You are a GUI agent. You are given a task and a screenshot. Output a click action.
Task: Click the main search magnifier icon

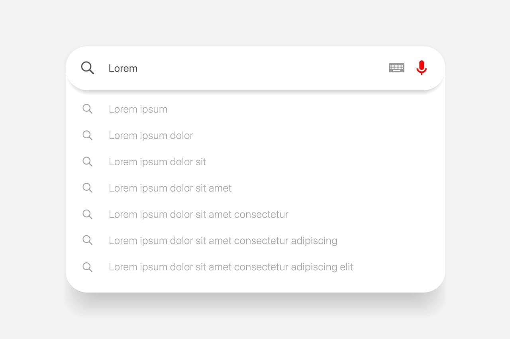coord(87,68)
